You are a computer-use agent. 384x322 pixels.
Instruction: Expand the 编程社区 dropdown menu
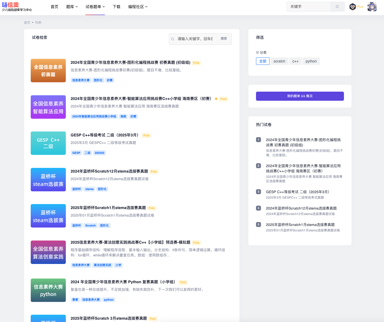138,7
